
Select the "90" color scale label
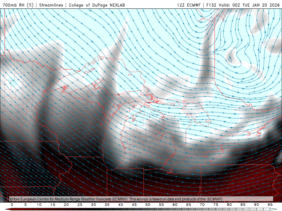click(256, 205)
